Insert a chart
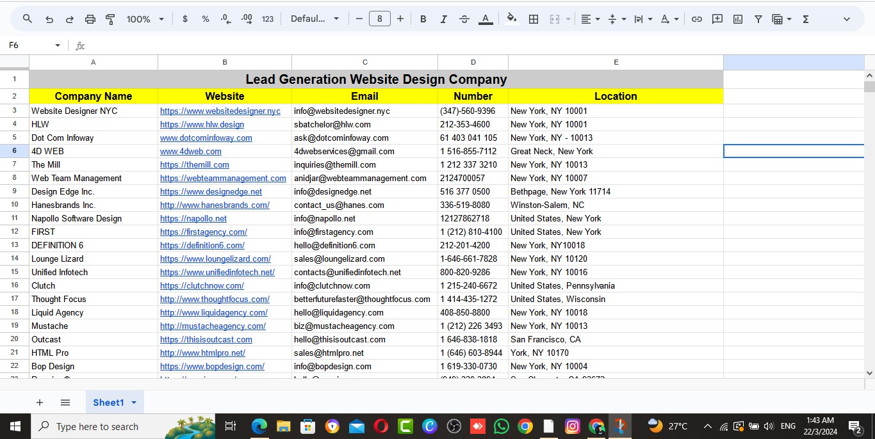This screenshot has height=439, width=875. (737, 19)
